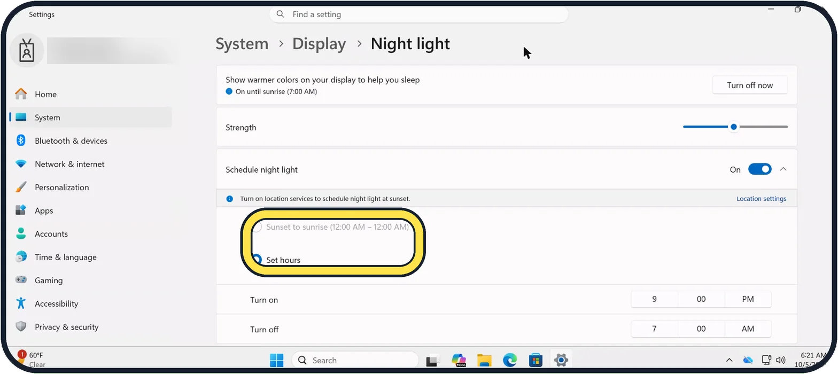The width and height of the screenshot is (838, 374).
Task: Open the Windows Start menu
Action: tap(277, 360)
